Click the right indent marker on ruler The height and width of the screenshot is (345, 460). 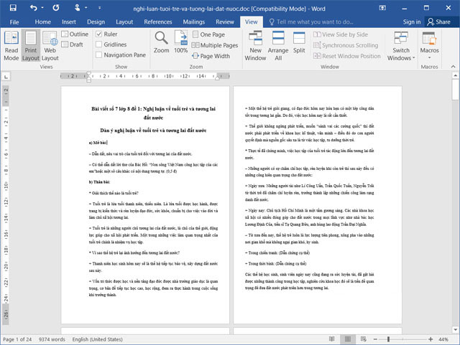[217, 77]
